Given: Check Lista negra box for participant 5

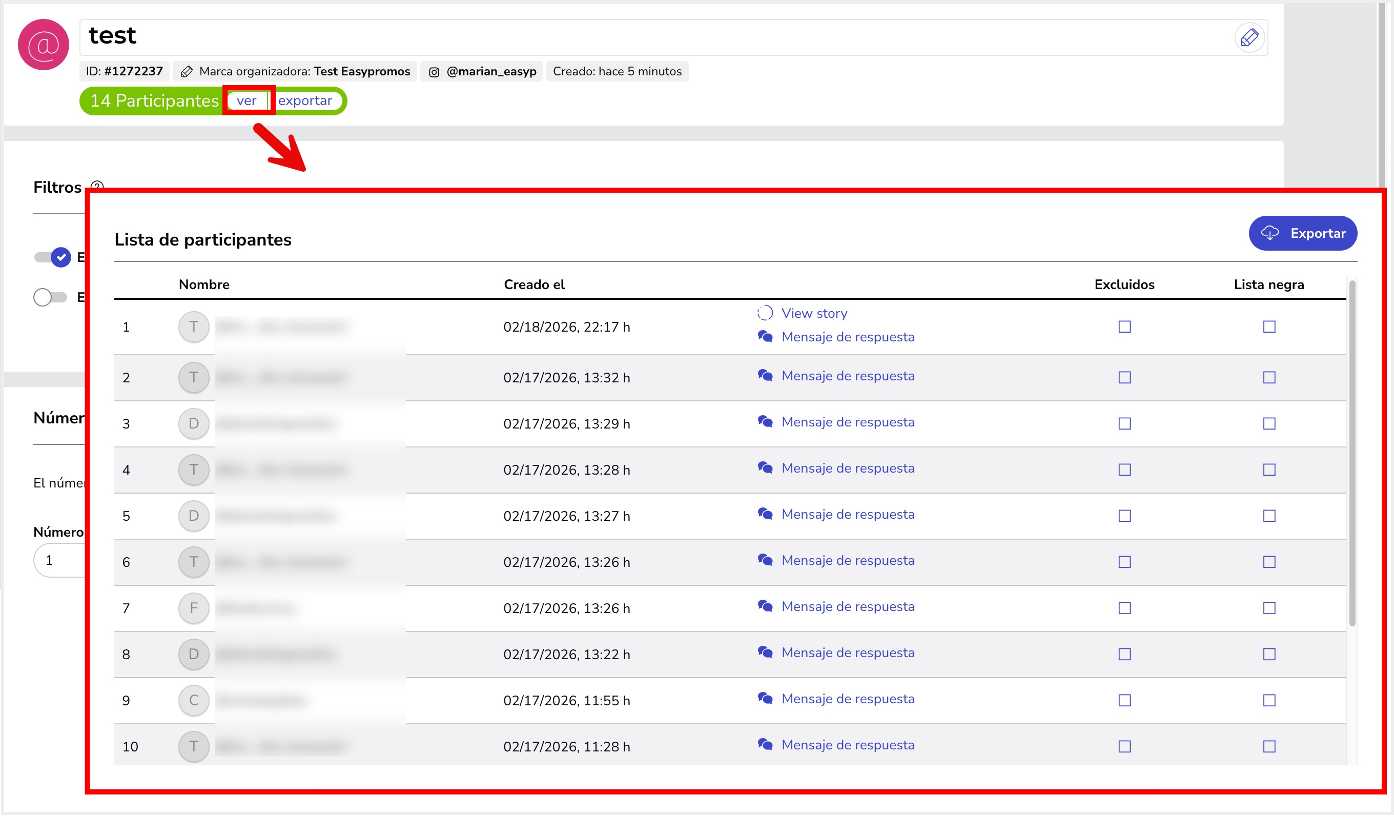Looking at the screenshot, I should point(1269,516).
